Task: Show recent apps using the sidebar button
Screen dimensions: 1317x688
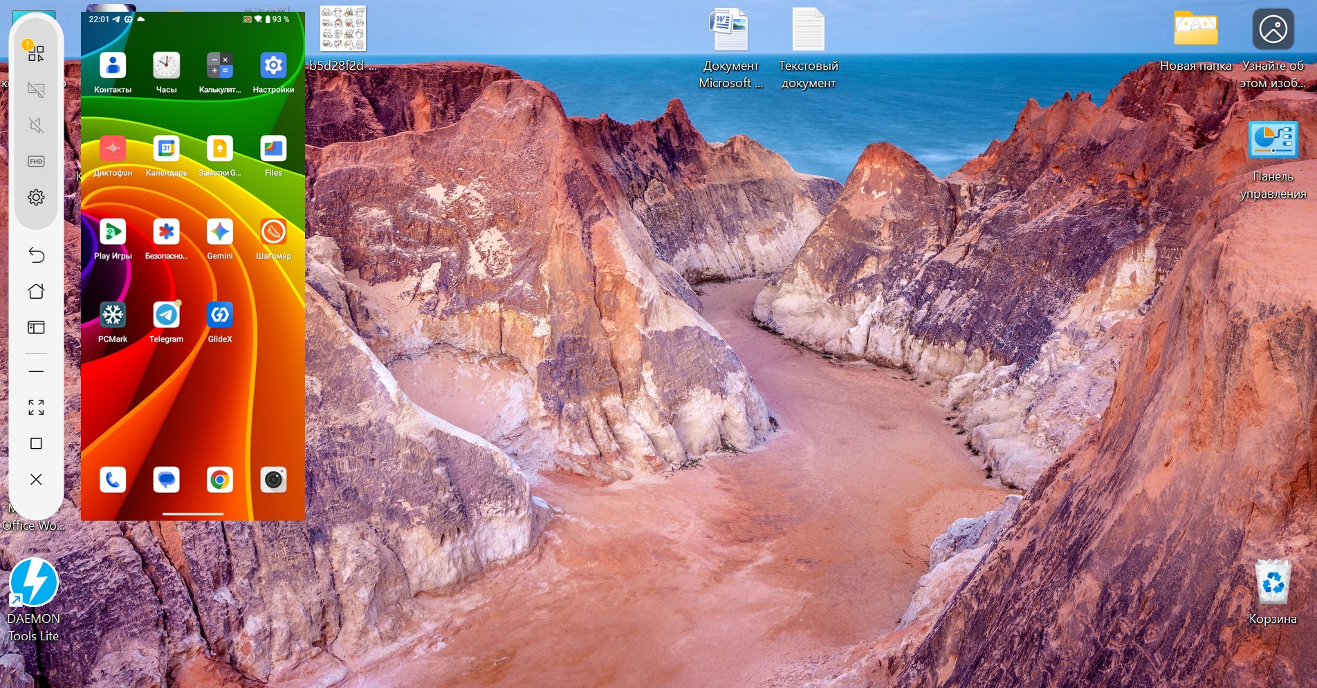Action: [x=36, y=327]
